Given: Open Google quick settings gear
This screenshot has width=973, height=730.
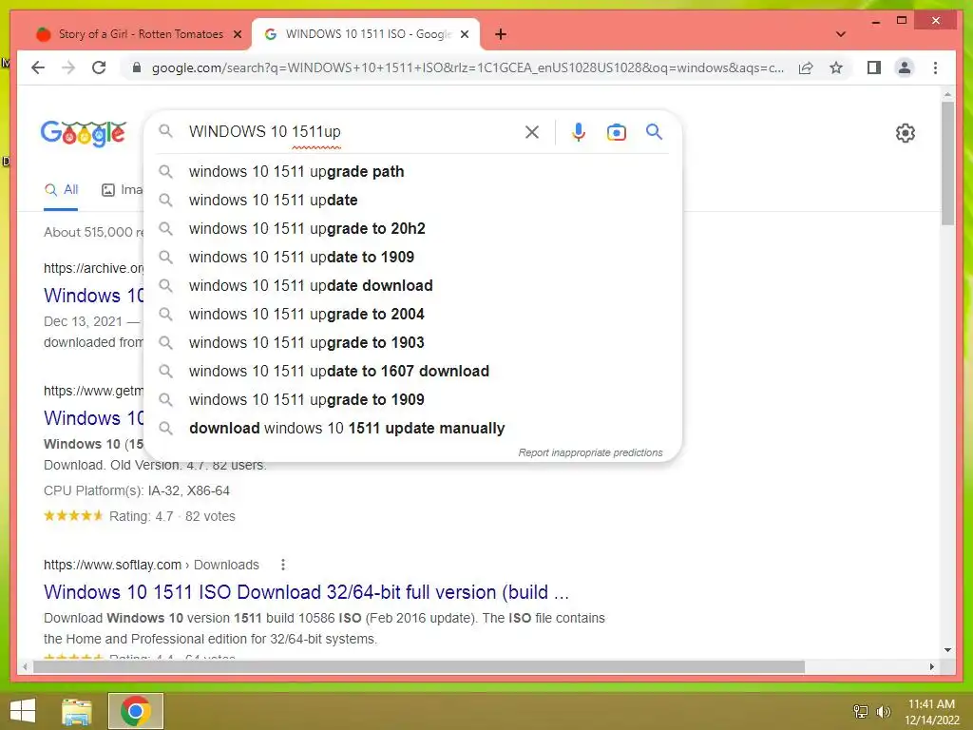Looking at the screenshot, I should 905,132.
